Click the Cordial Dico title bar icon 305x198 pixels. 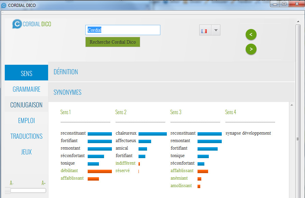click(x=4, y=5)
